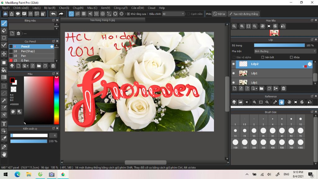
Task: Toggle Canh mềm checkbox
Action: click(x=189, y=14)
